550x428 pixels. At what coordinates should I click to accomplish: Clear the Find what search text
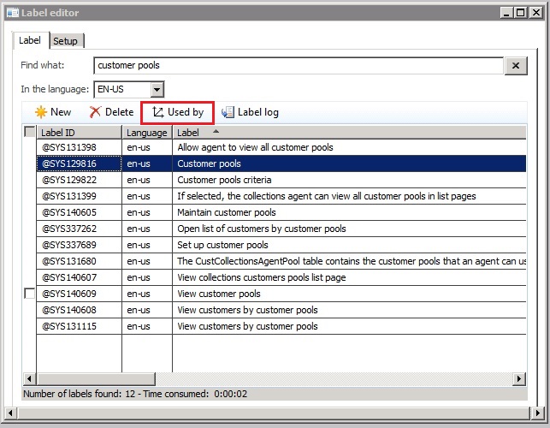coord(516,66)
